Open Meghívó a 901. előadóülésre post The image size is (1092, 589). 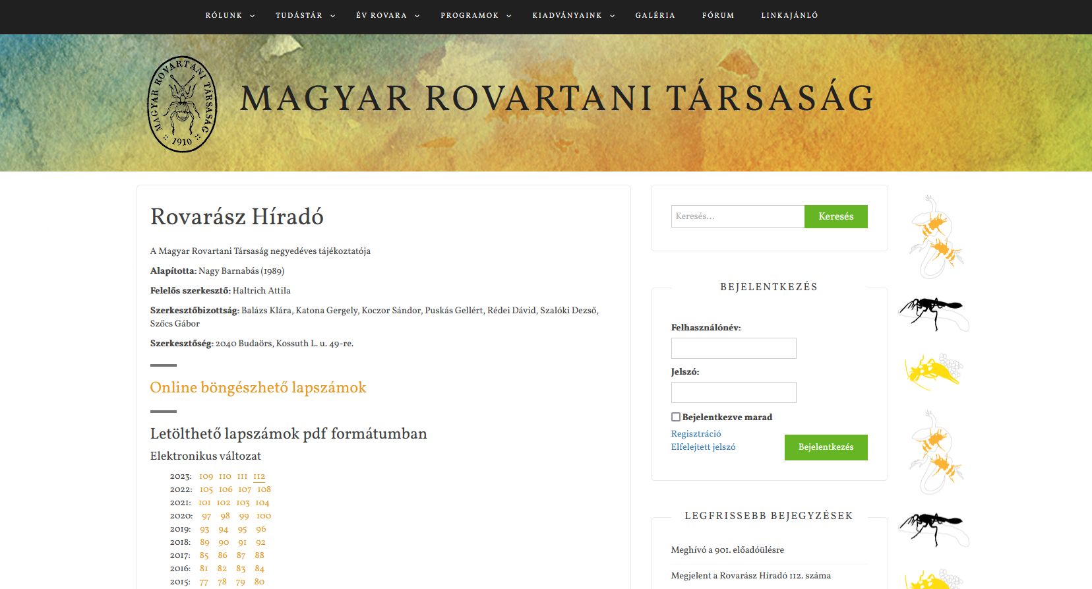[727, 549]
